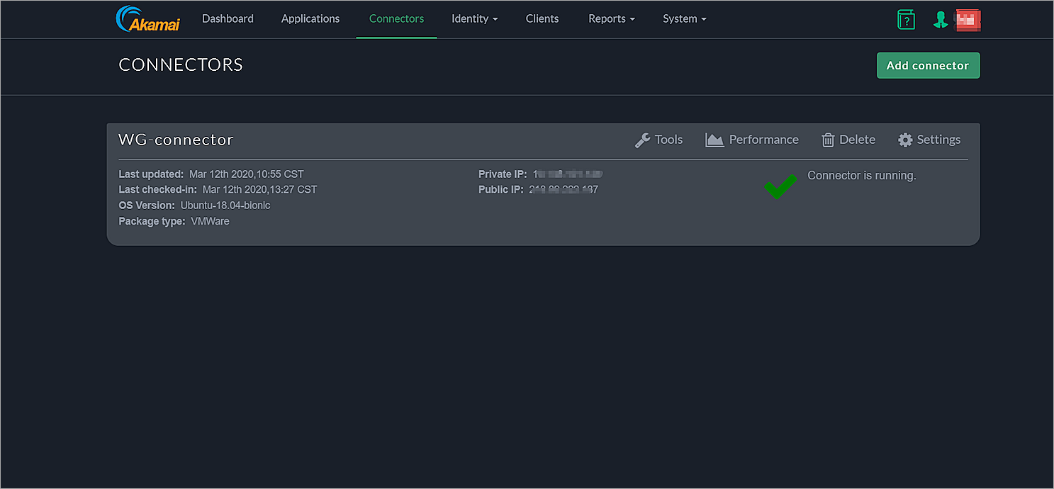1054x489 pixels.
Task: Expand the Identity dropdown menu
Action: click(474, 19)
